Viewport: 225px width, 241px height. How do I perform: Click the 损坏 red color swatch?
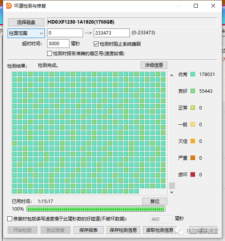193,174
